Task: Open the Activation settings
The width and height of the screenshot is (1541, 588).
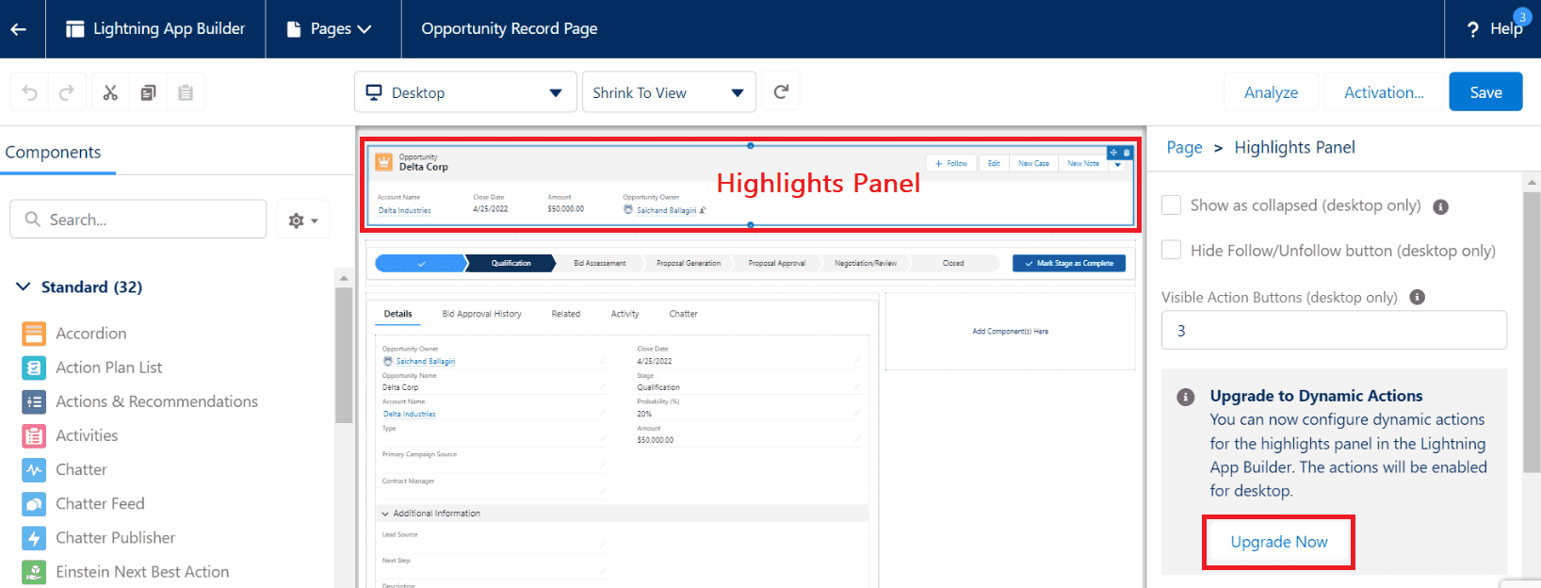Action: pos(1384,92)
